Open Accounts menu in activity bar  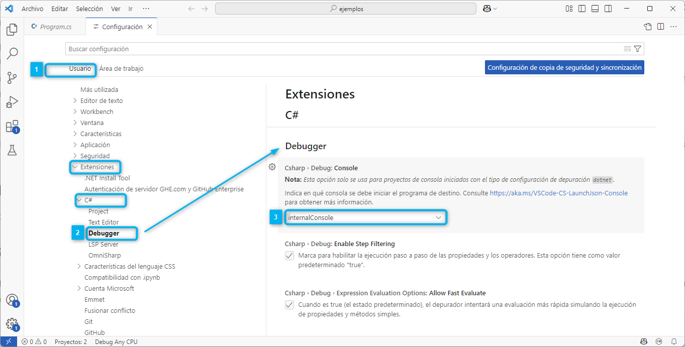12,300
